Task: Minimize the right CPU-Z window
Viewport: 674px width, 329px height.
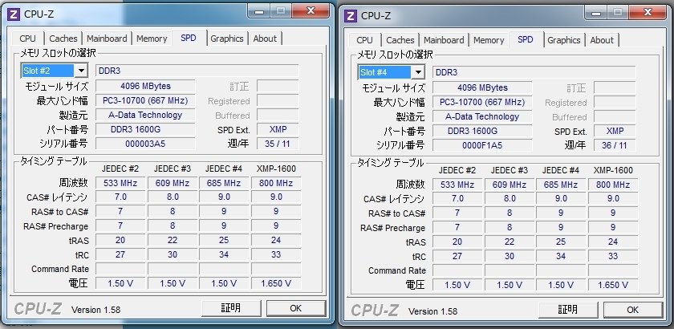Action: [596, 13]
